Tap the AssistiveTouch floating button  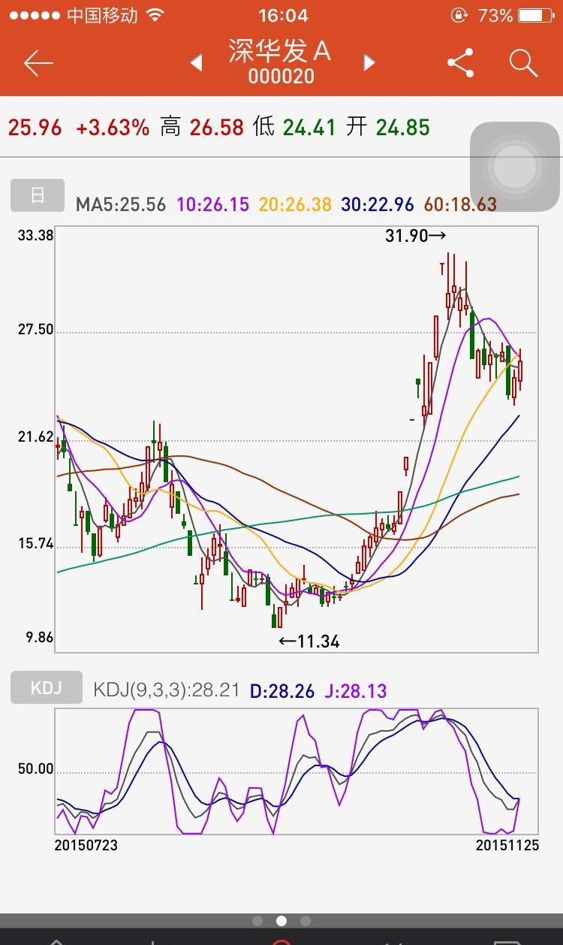click(515, 167)
